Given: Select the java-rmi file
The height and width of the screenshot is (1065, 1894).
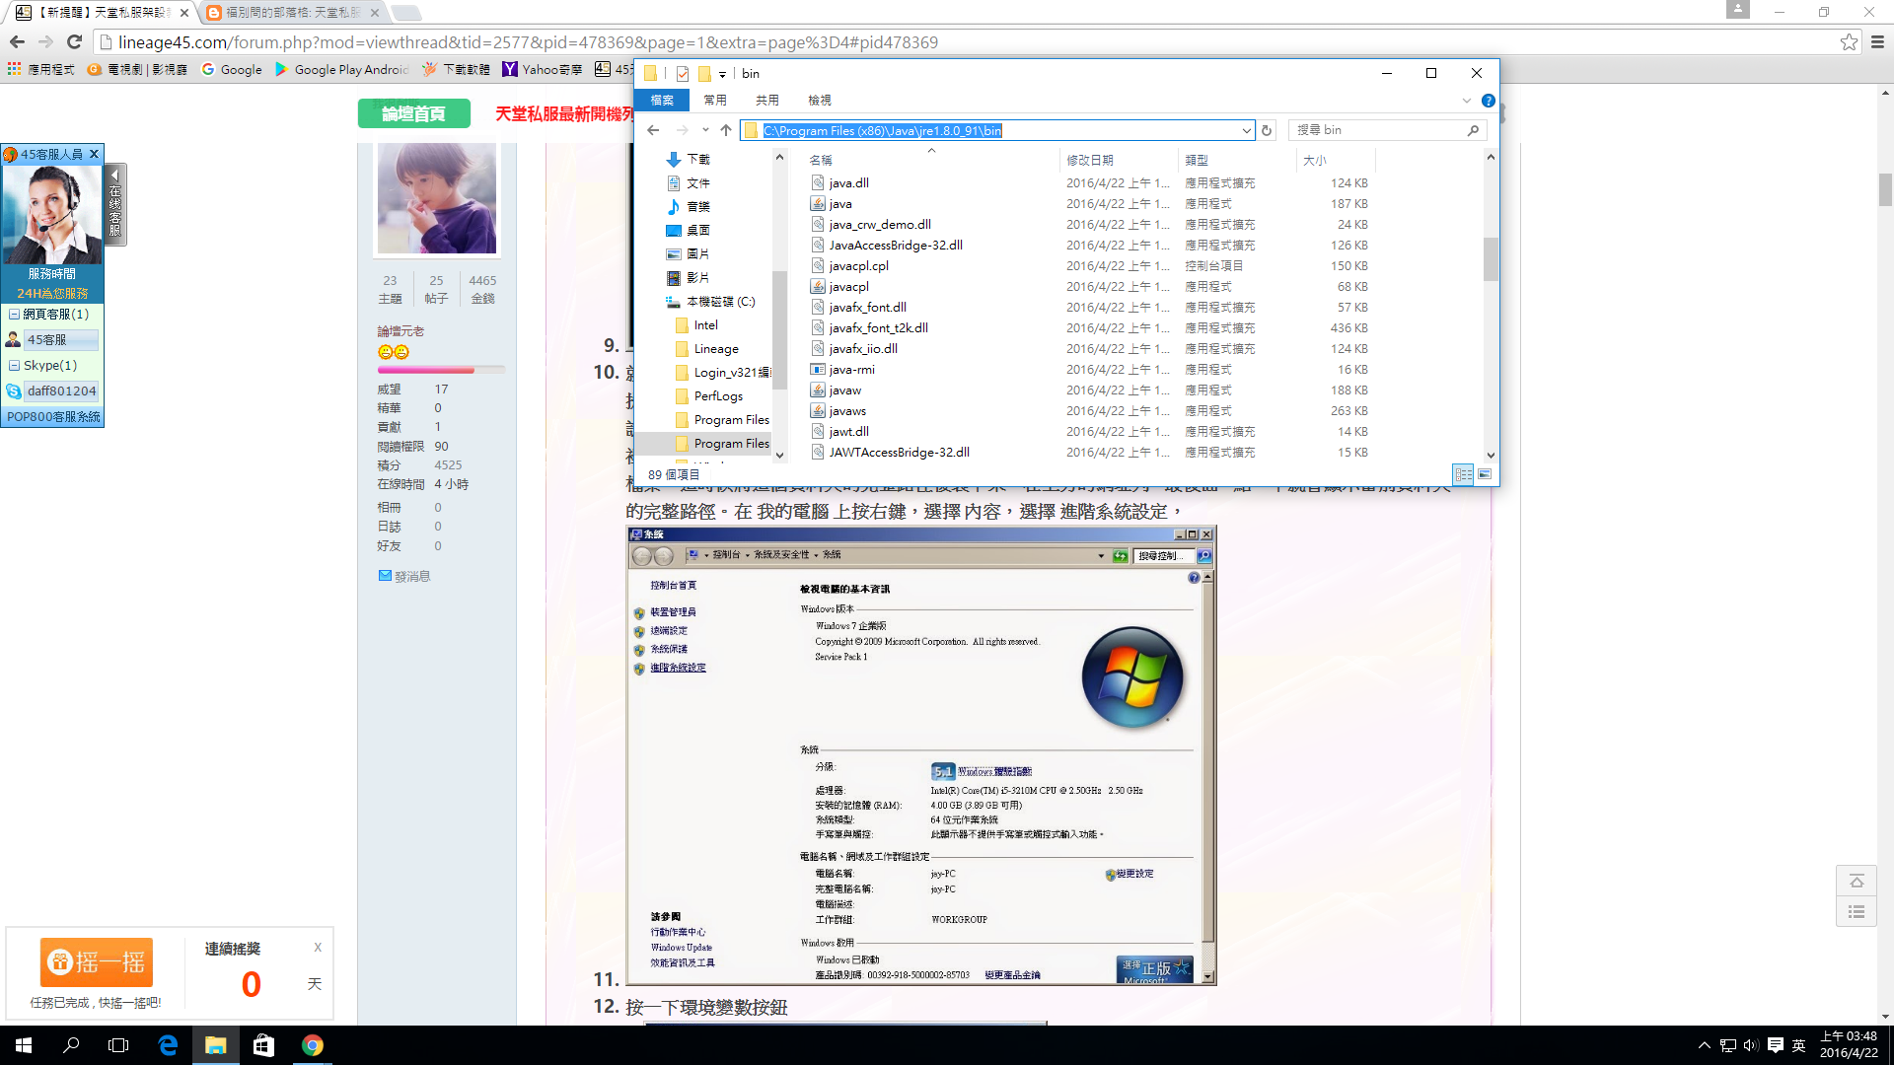Looking at the screenshot, I should click(851, 370).
